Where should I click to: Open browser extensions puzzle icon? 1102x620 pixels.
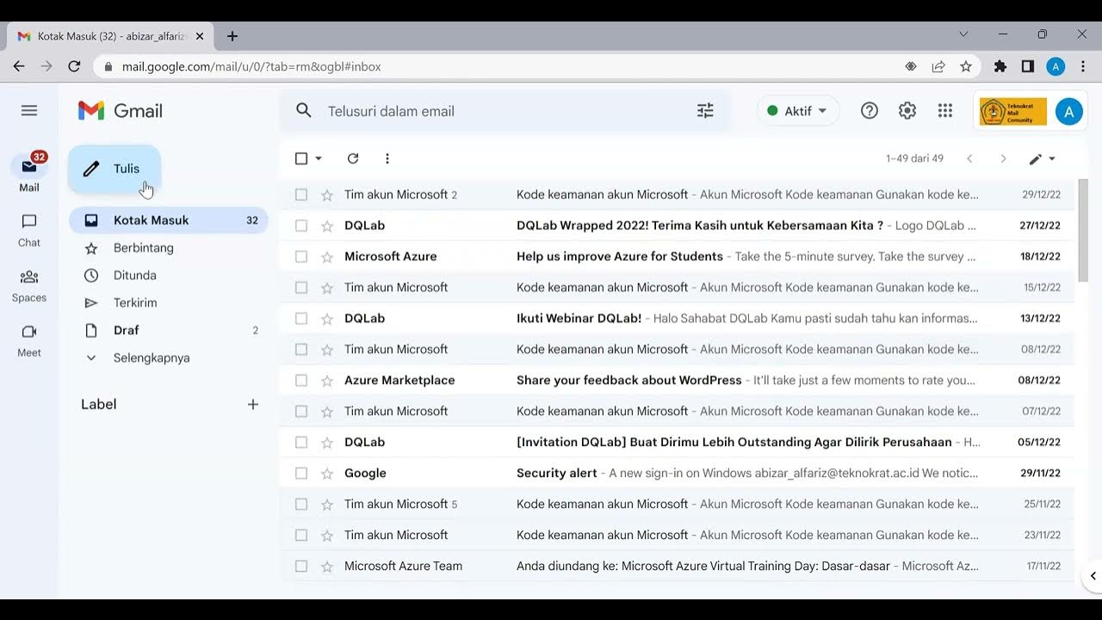tap(1000, 66)
